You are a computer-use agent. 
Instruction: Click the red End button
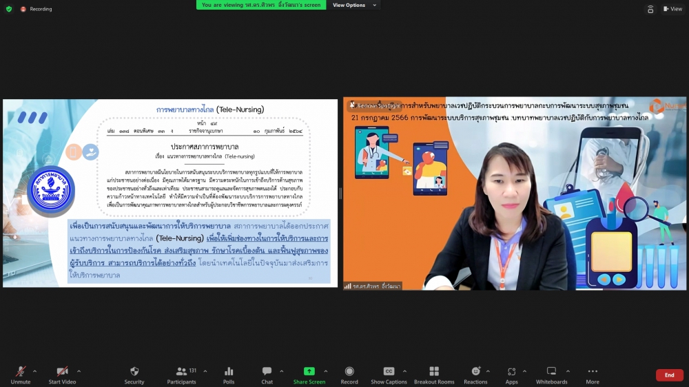point(669,375)
